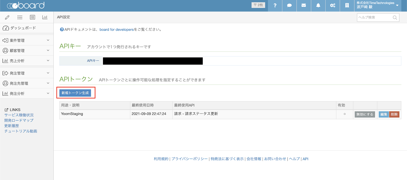Image resolution: width=407 pixels, height=180 pixels.
Task: Click the bar chart icon in the sidebar toolbar
Action: click(x=45, y=17)
